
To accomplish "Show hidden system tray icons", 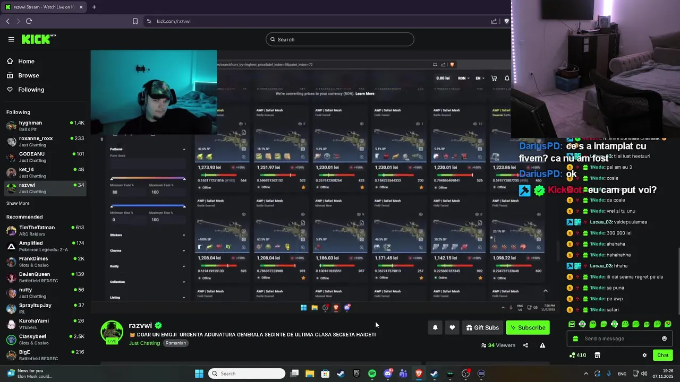I will tap(586, 374).
